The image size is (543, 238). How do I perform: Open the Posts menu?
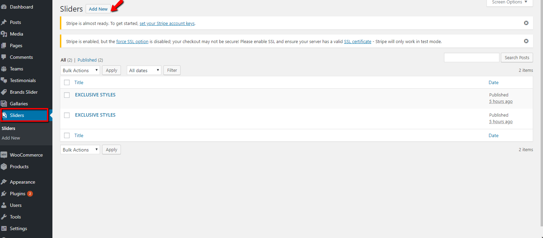[15, 22]
